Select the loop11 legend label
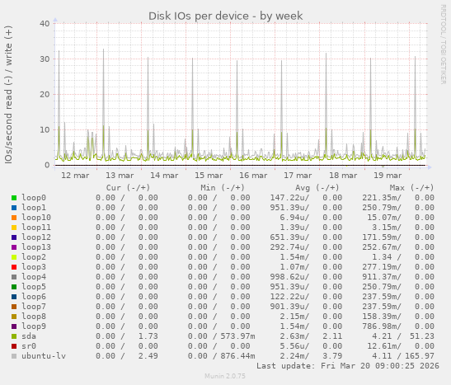The width and height of the screenshot is (451, 385). [x=36, y=228]
